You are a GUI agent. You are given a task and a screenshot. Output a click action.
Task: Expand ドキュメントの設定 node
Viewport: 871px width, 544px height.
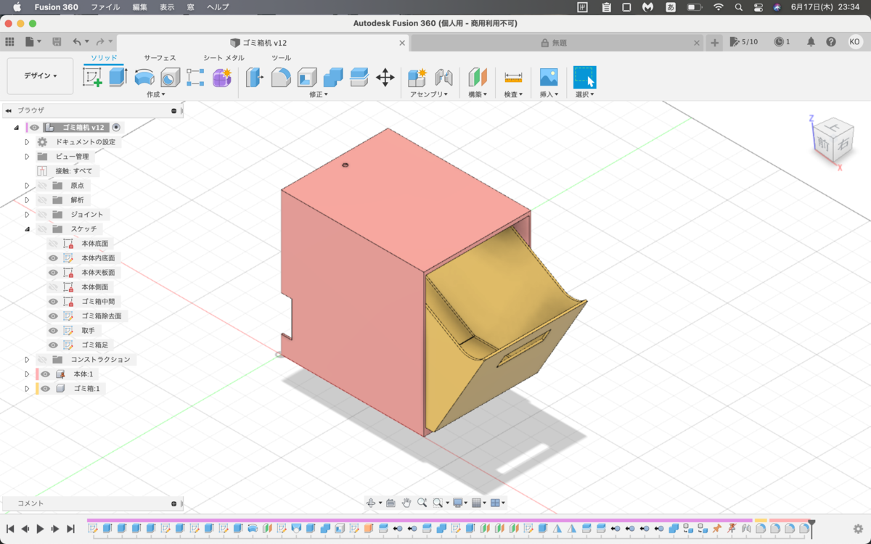pyautogui.click(x=27, y=142)
